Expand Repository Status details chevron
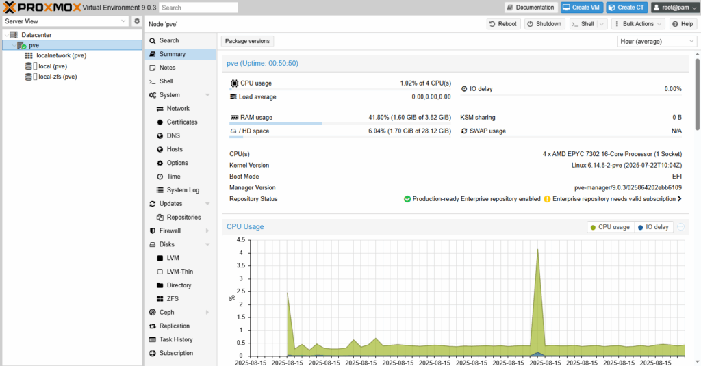 pos(680,199)
